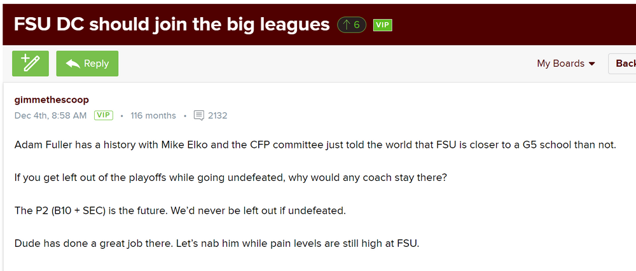This screenshot has height=271, width=636.
Task: Click the caret arrow next to My Boards
Action: pos(592,64)
